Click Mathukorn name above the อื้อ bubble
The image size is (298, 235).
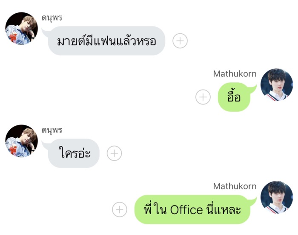click(x=235, y=74)
